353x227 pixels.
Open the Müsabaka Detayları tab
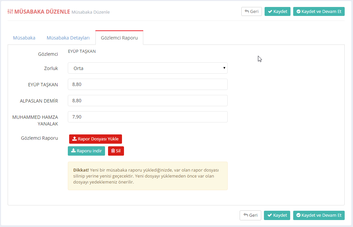68,38
